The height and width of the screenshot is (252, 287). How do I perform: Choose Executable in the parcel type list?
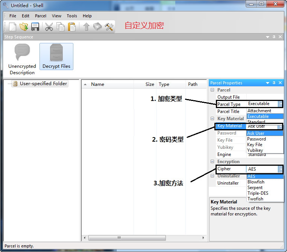point(265,116)
